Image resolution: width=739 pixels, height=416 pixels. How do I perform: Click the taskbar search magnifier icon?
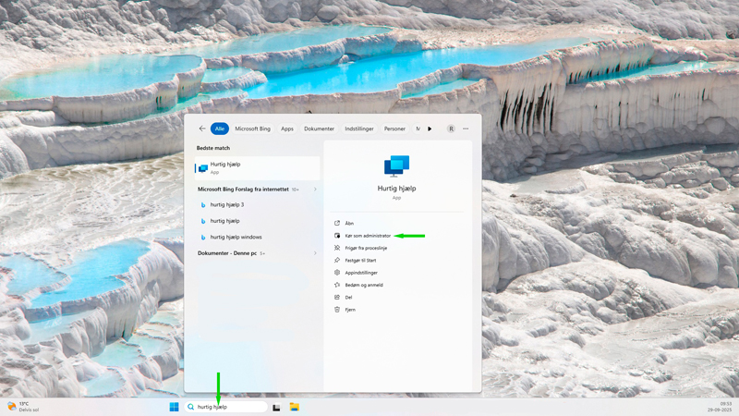coord(191,407)
